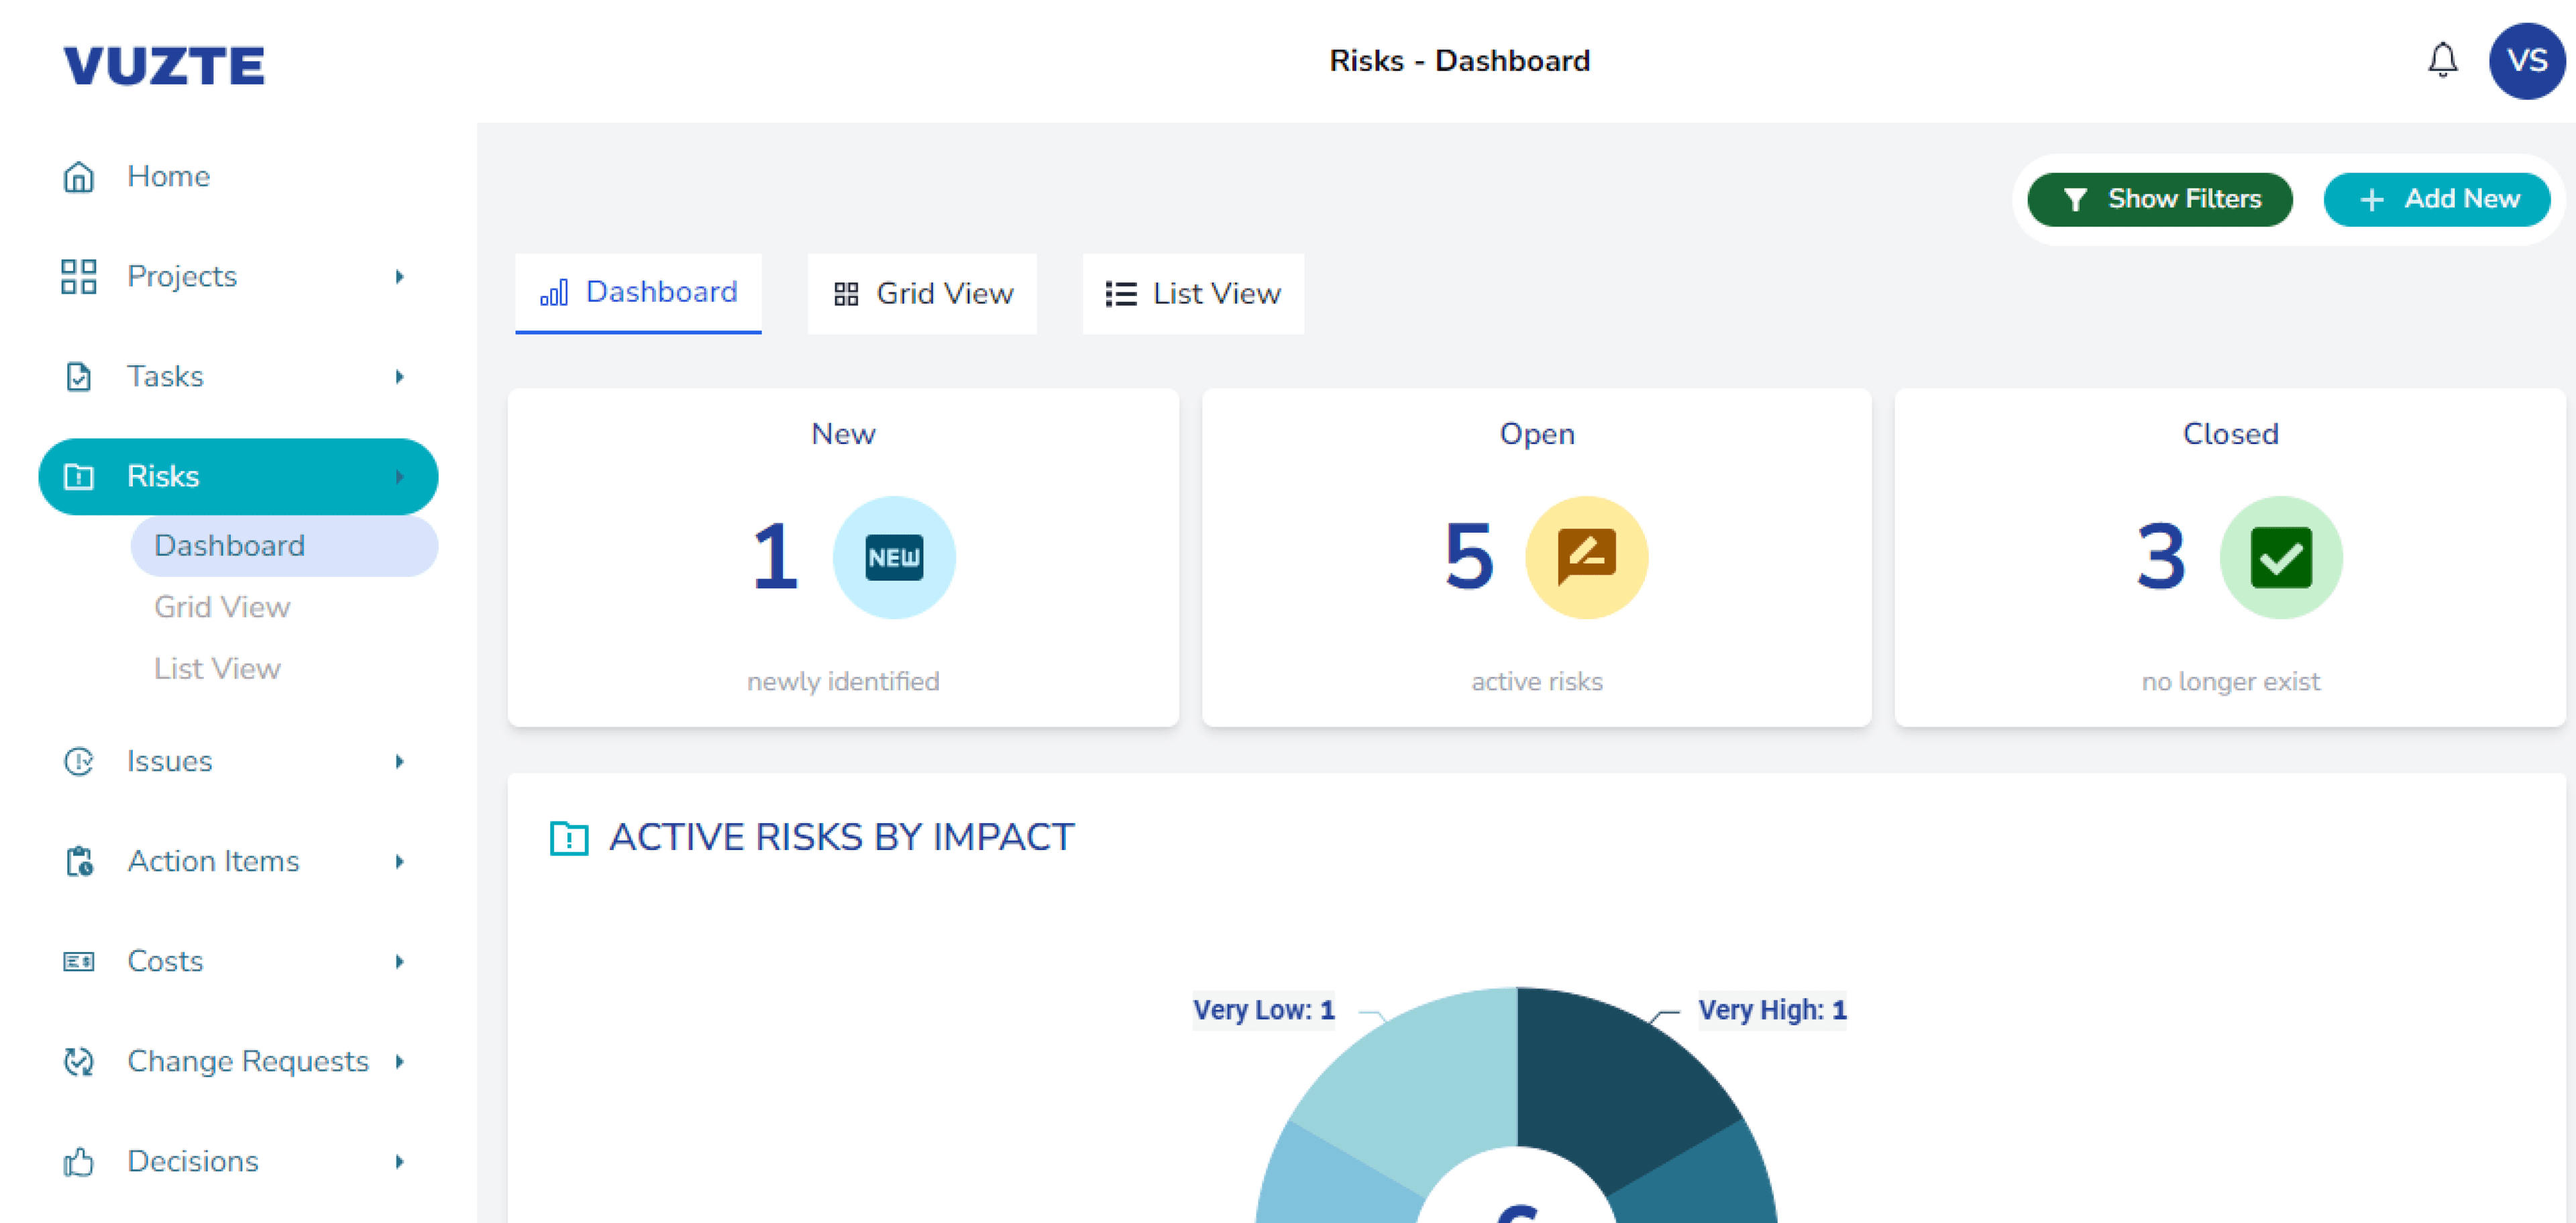Image resolution: width=2576 pixels, height=1223 pixels.
Task: Open the Issues sidebar item
Action: (238, 761)
